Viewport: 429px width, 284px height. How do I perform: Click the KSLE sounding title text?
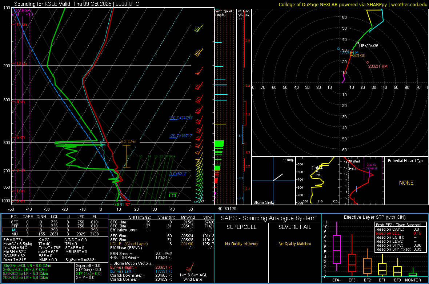coord(77,4)
